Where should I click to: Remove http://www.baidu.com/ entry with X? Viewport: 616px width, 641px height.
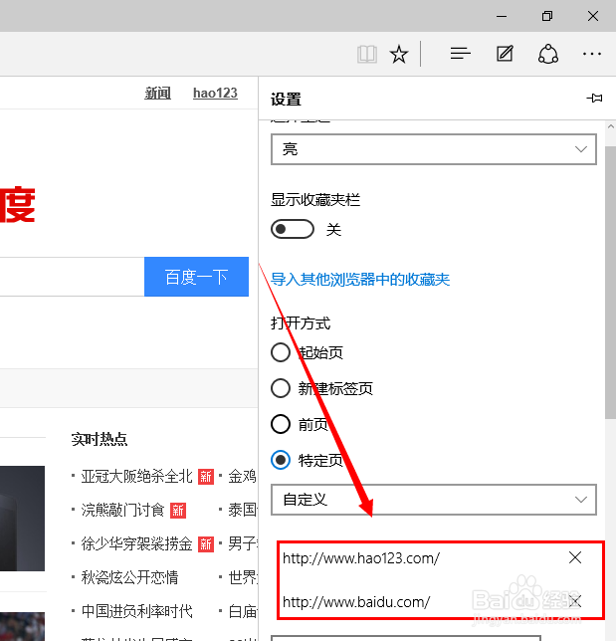(x=575, y=601)
